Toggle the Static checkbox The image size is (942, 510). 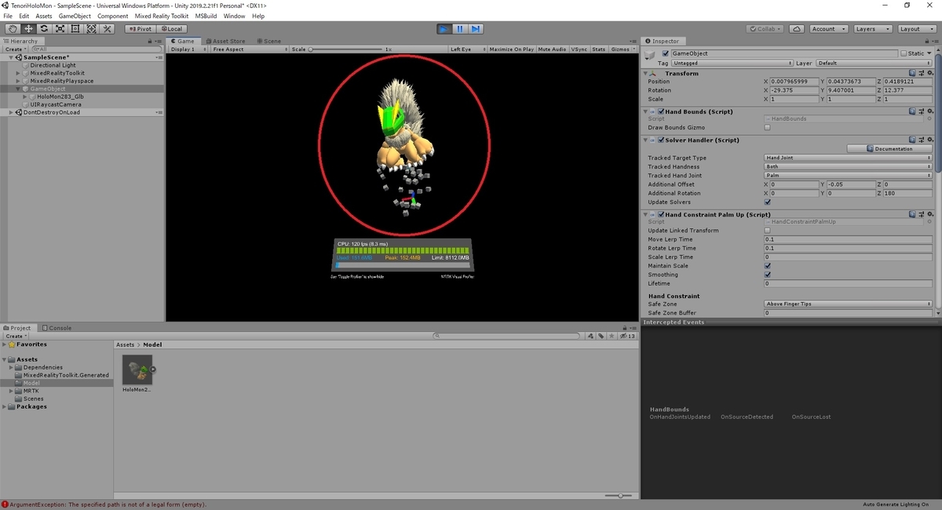coord(904,53)
